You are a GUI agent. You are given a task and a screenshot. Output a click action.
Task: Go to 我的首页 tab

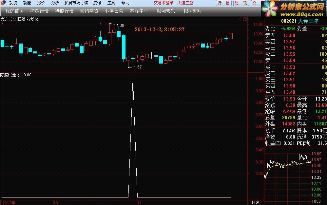[x=14, y=11]
